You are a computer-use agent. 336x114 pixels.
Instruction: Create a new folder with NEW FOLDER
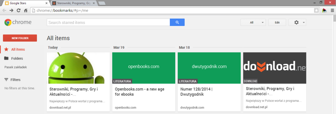coord(20,38)
